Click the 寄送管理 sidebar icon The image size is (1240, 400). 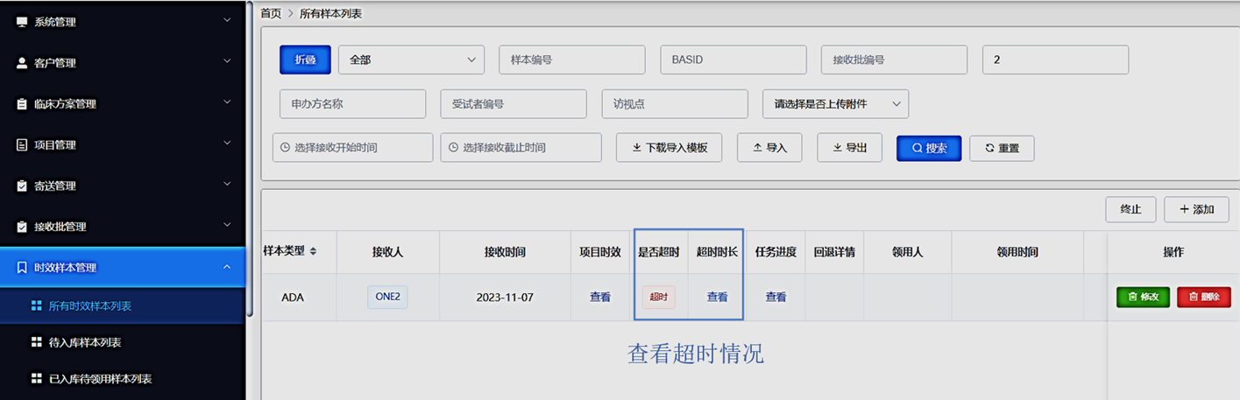pyautogui.click(x=22, y=186)
